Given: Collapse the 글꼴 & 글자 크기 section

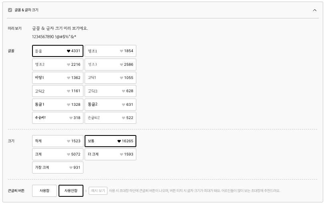Looking at the screenshot, I should [x=314, y=10].
